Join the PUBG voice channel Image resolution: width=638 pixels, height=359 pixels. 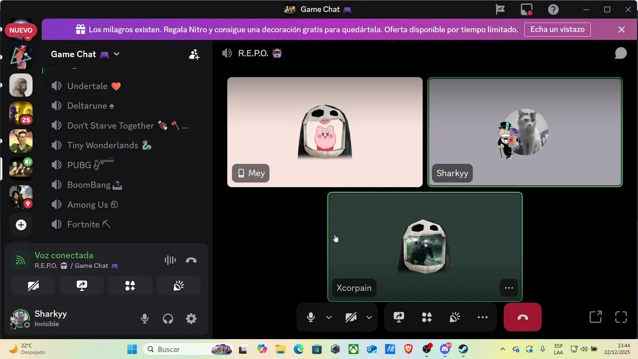(x=127, y=165)
